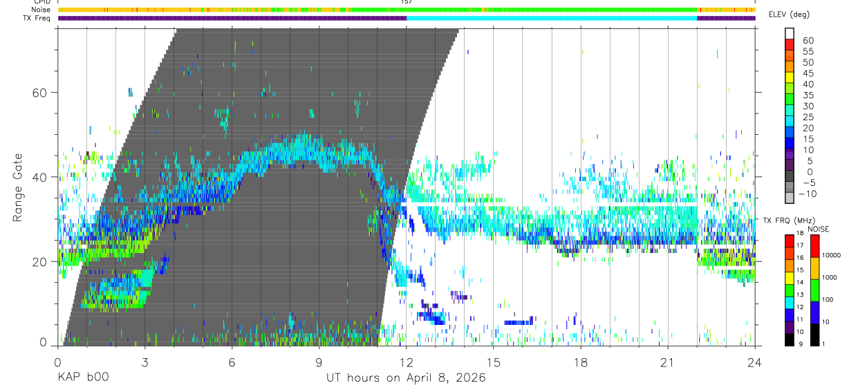The width and height of the screenshot is (849, 392).
Task: Click x-axis tick label '21'
Action: [668, 362]
